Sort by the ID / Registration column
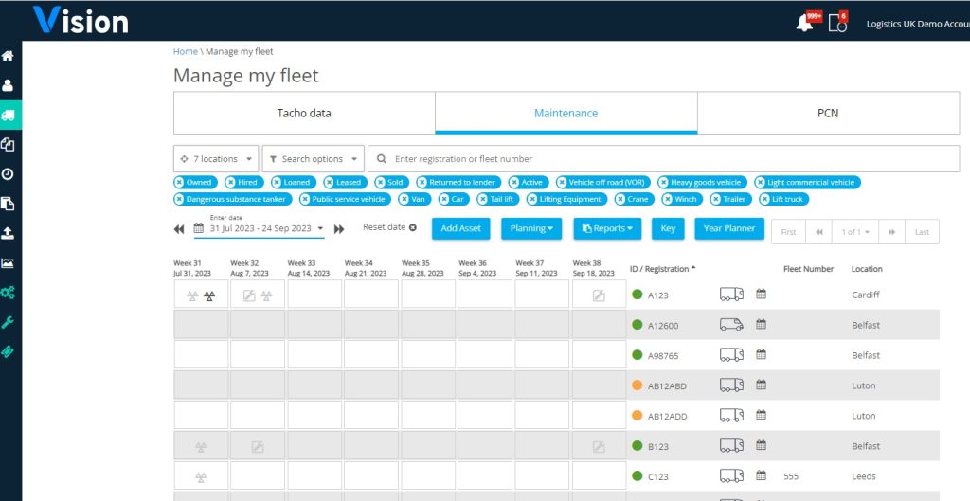Viewport: 970px width, 501px height. (662, 269)
